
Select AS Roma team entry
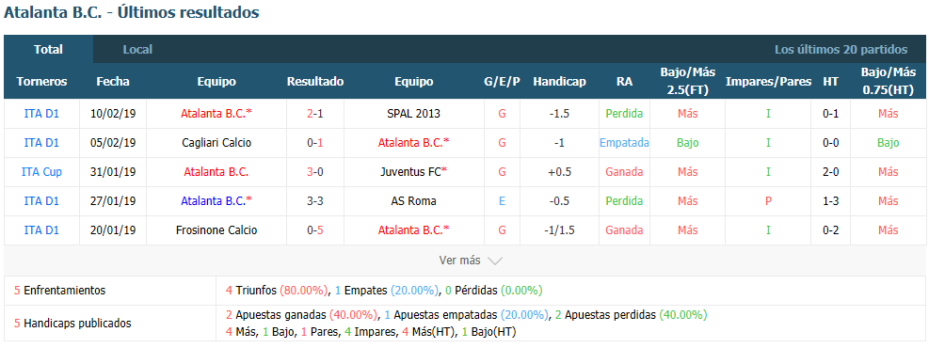pyautogui.click(x=413, y=201)
